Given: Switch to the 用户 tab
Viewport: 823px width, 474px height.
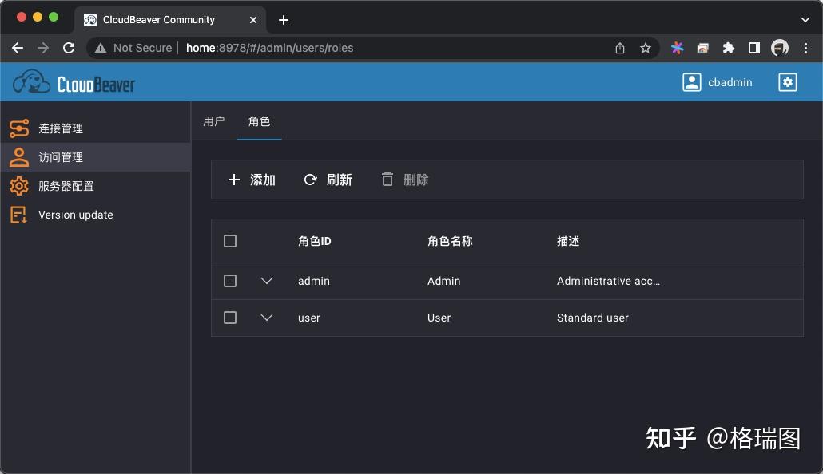Looking at the screenshot, I should click(214, 121).
